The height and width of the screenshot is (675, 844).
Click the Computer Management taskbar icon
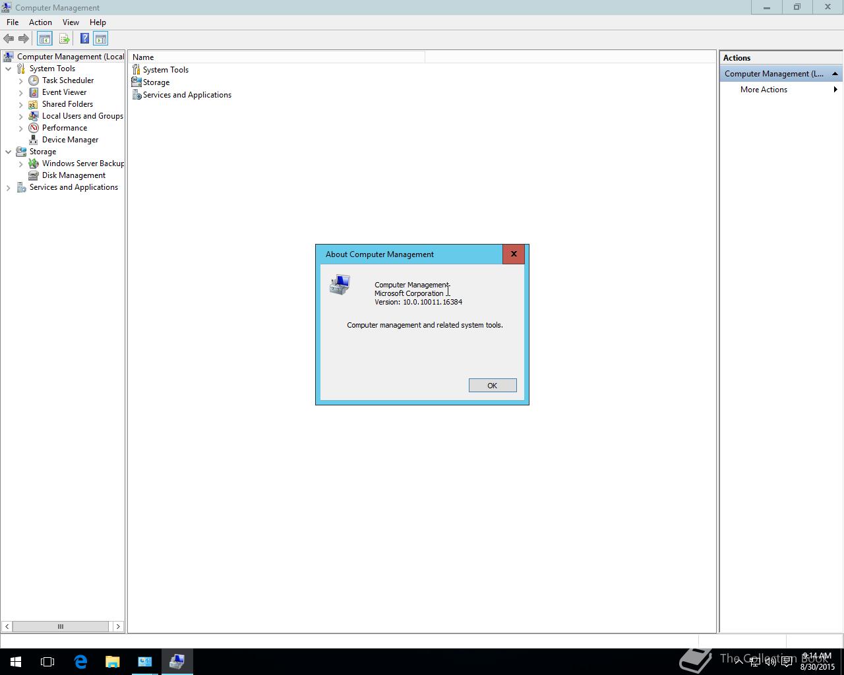click(x=177, y=662)
